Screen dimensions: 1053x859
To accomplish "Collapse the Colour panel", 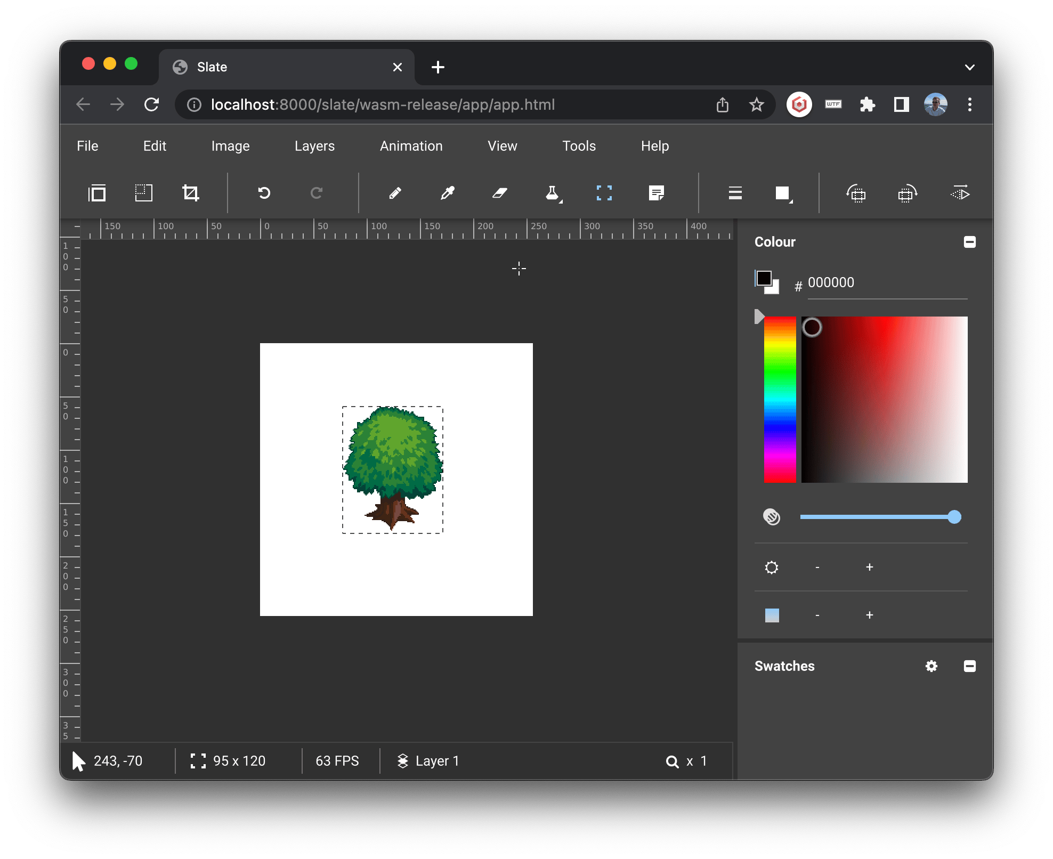I will coord(970,242).
